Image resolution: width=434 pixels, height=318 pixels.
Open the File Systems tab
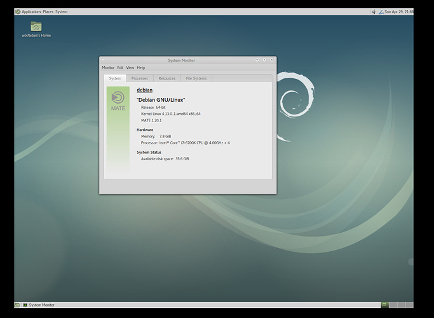tap(196, 78)
